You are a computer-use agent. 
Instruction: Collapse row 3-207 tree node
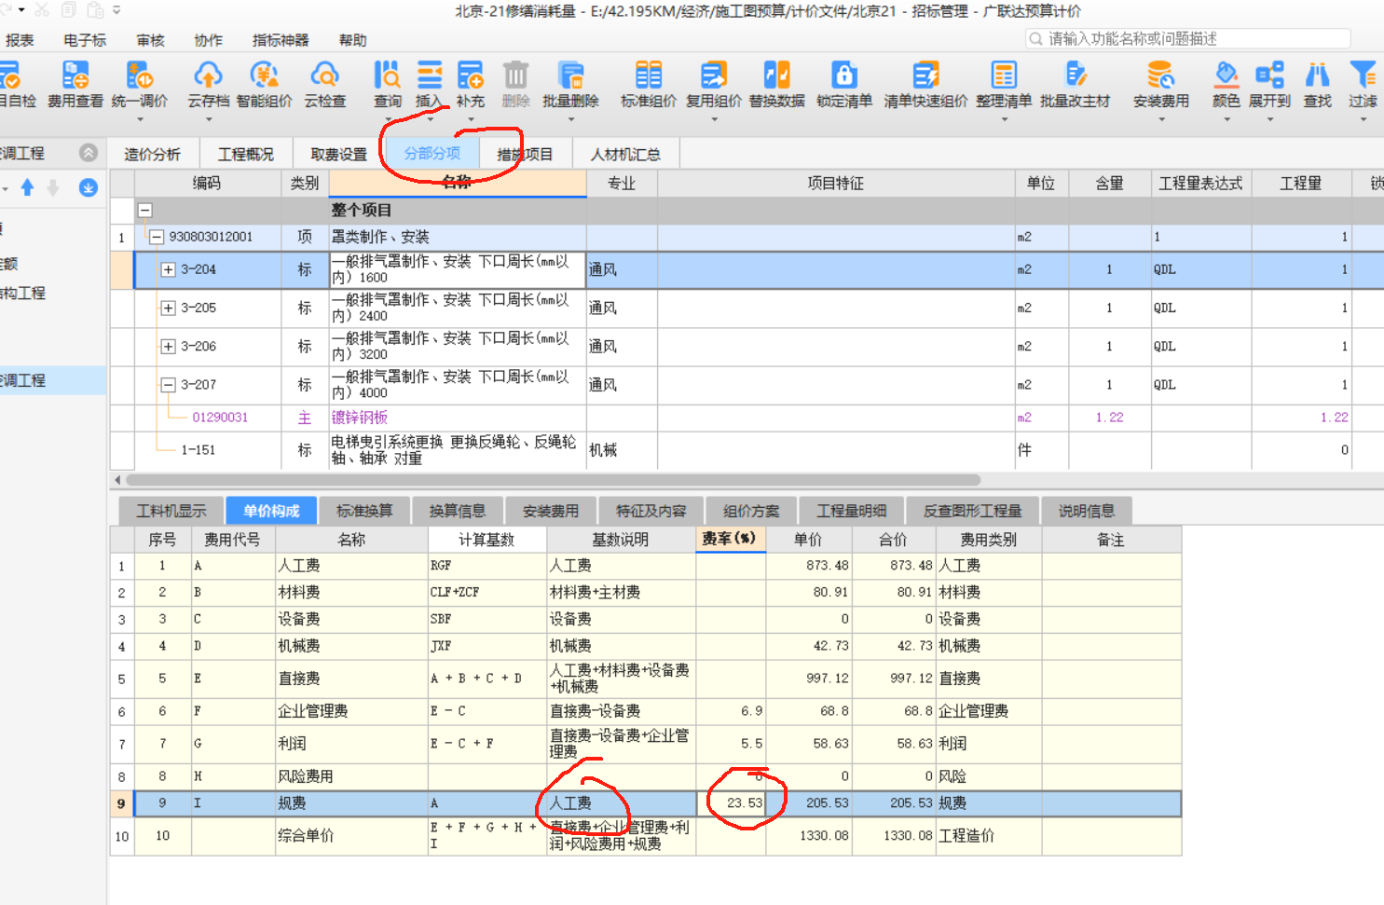168,384
